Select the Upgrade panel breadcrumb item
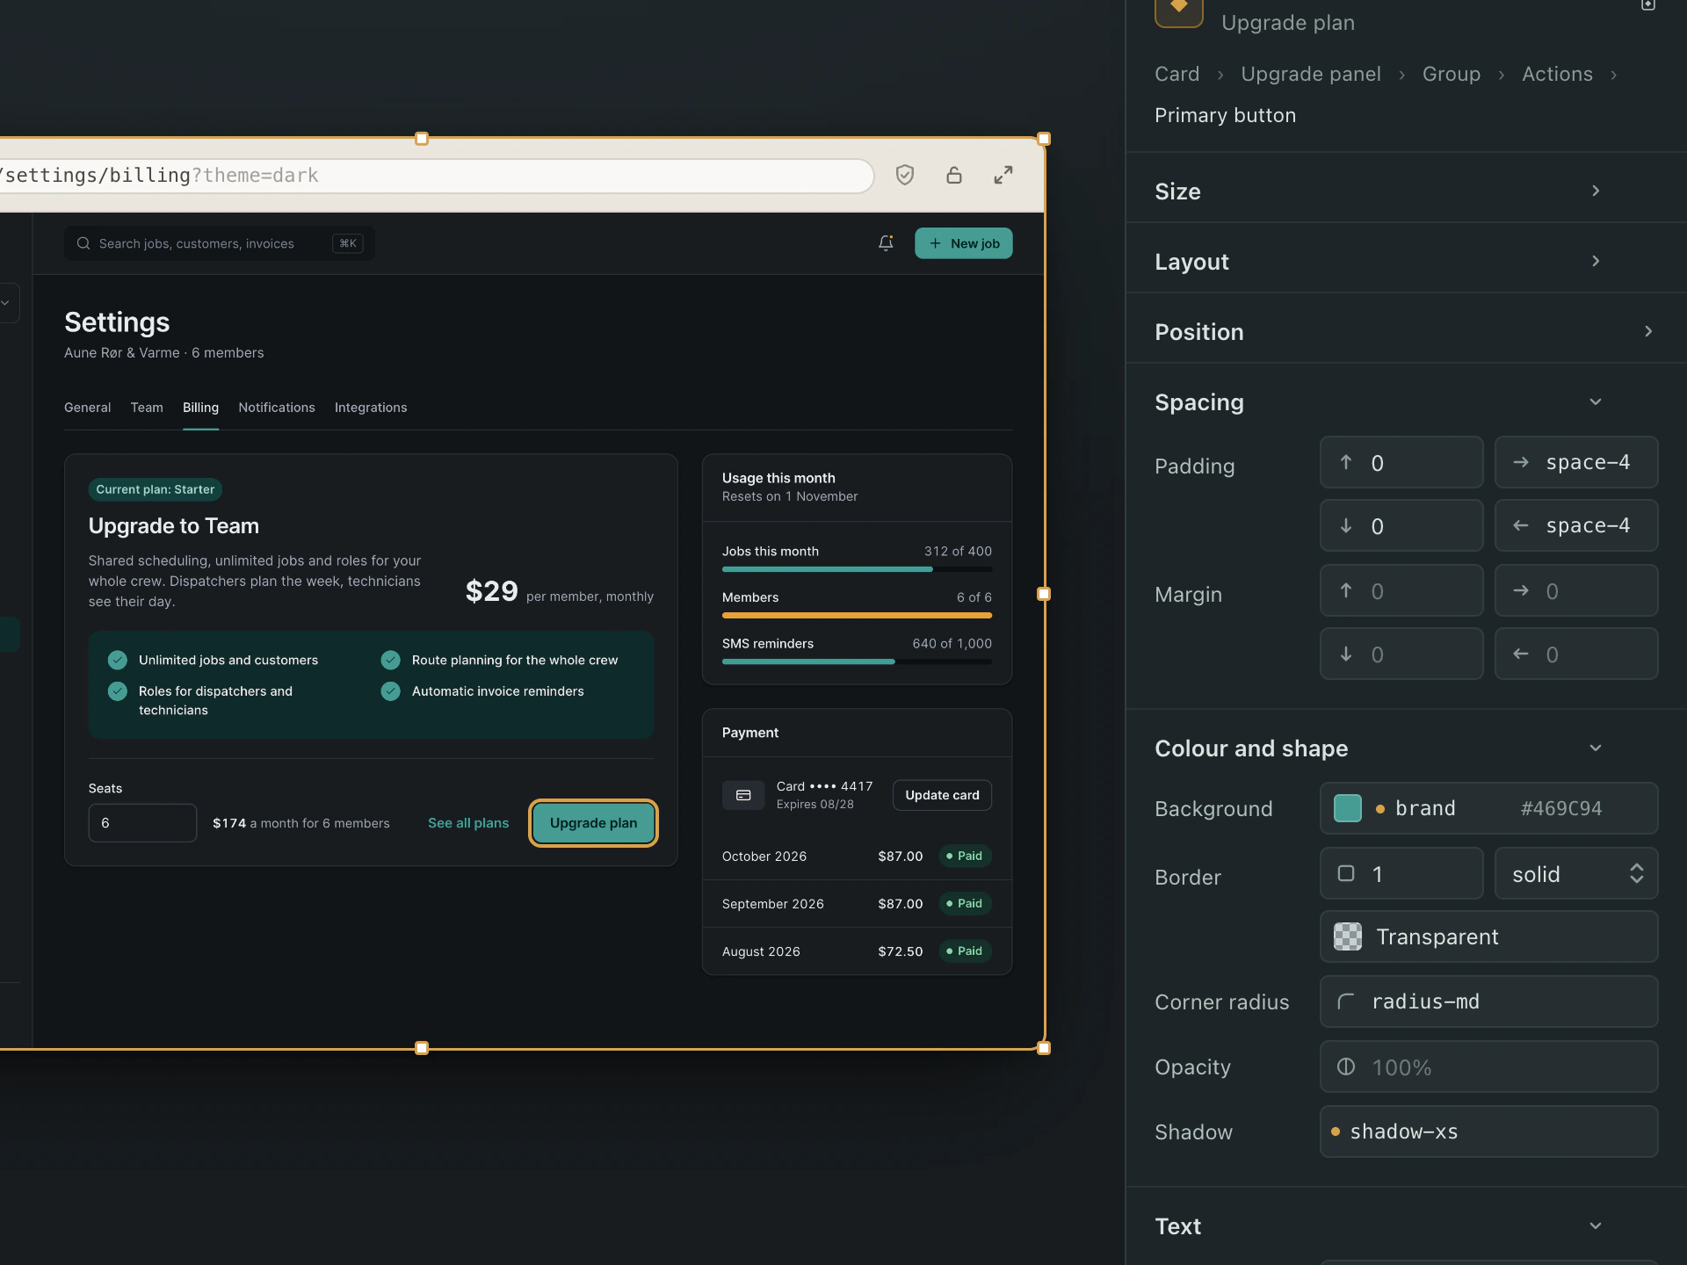 coord(1311,74)
